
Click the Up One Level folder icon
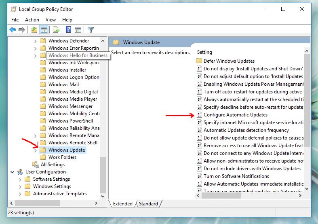34,30
